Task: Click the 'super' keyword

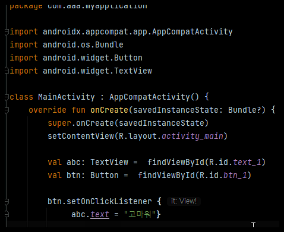Action: 59,123
